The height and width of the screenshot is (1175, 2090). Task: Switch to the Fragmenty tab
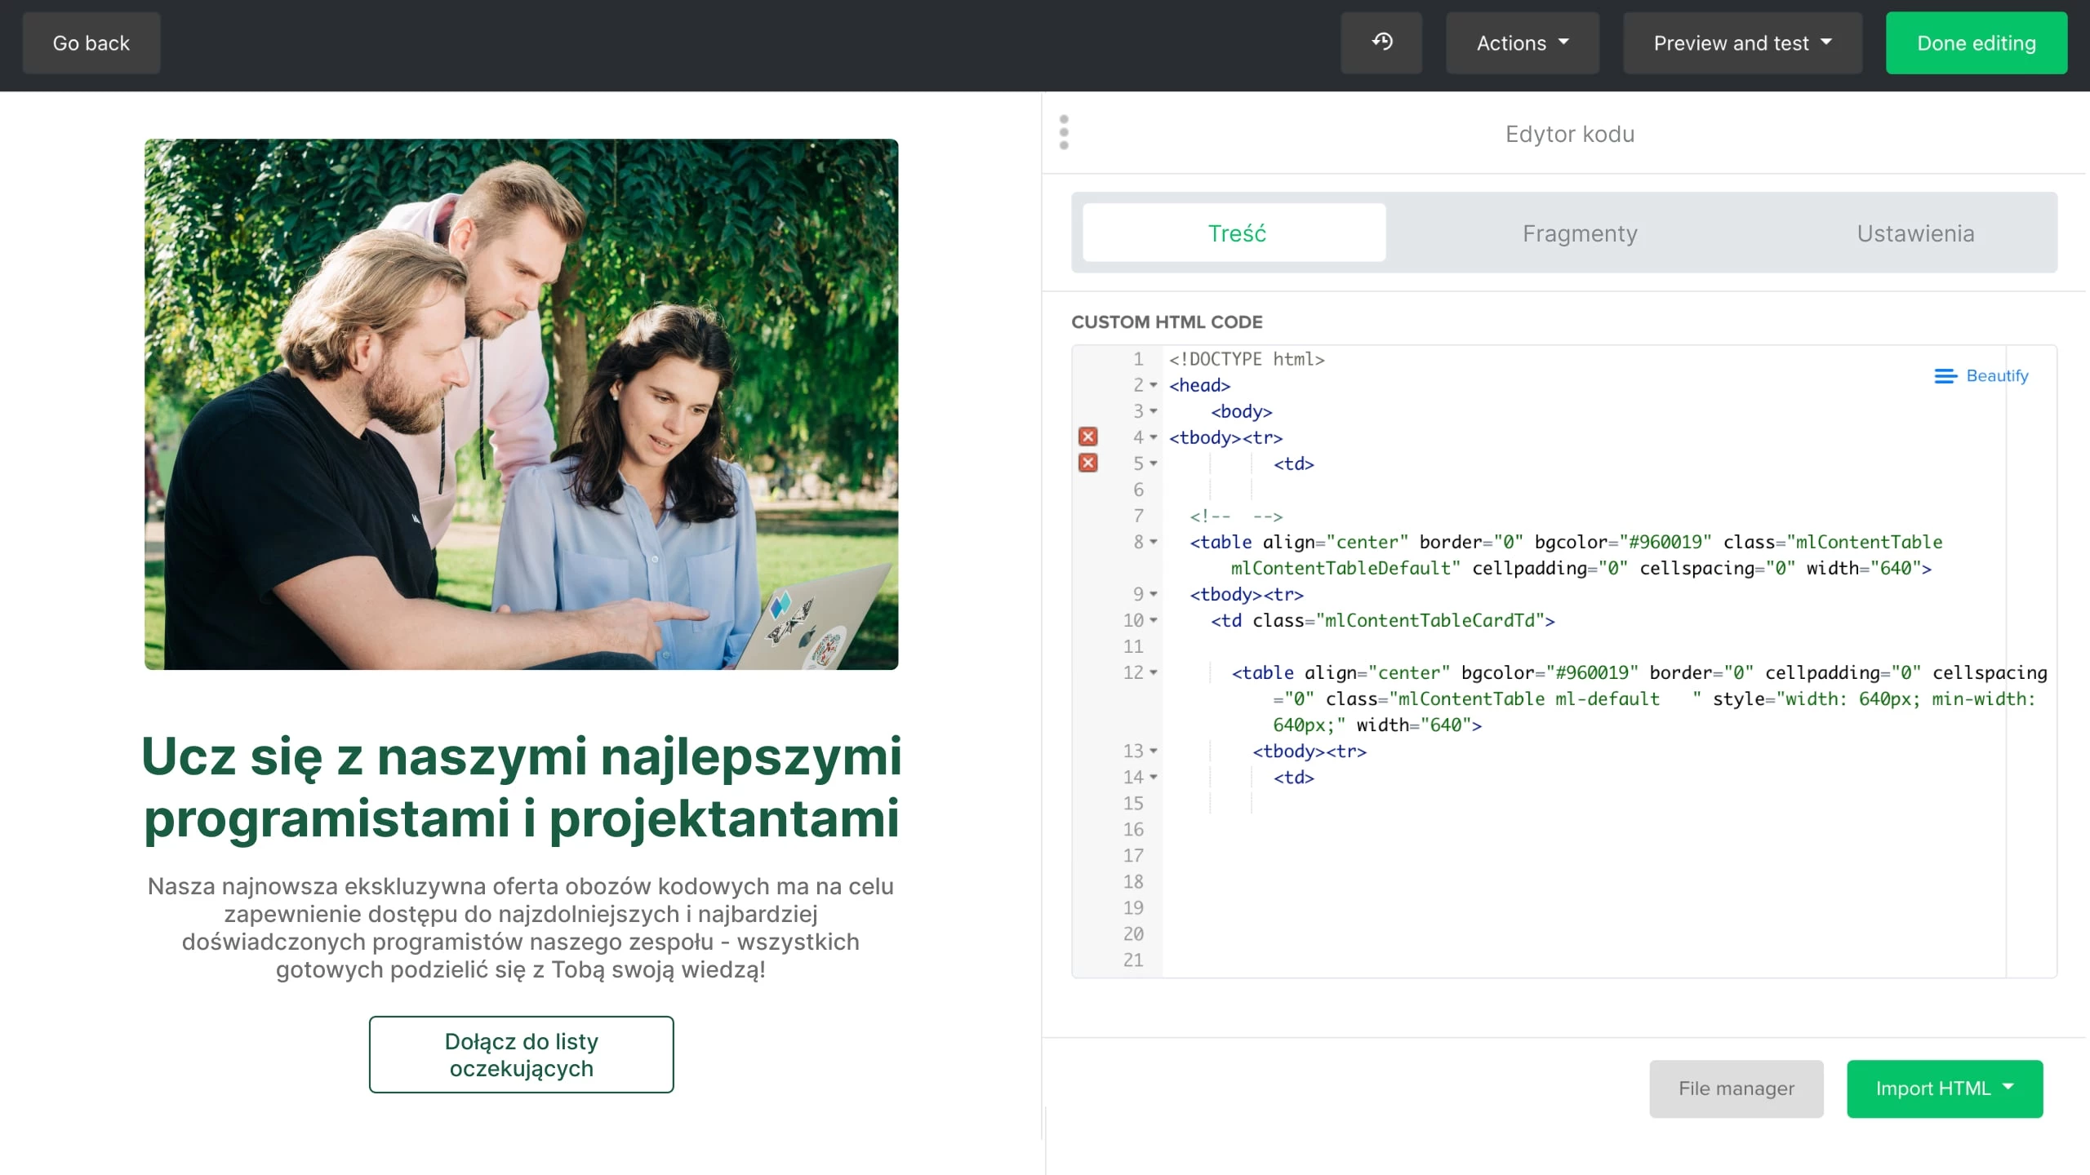[1580, 233]
